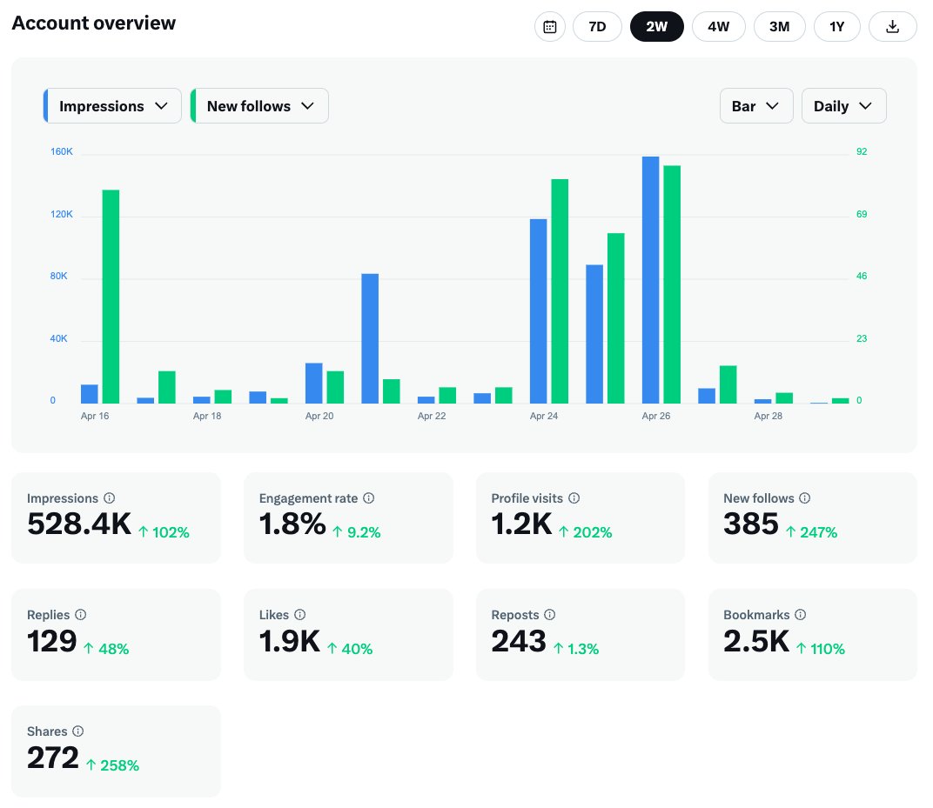Image resolution: width=933 pixels, height=808 pixels.
Task: Switch to 4W time range
Action: [718, 27]
